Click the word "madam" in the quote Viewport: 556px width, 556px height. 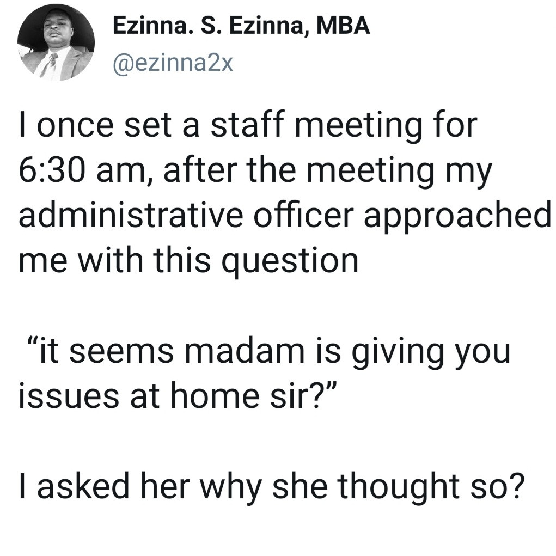(x=245, y=351)
